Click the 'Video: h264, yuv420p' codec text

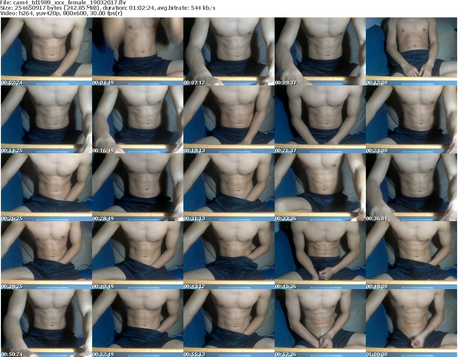point(30,13)
